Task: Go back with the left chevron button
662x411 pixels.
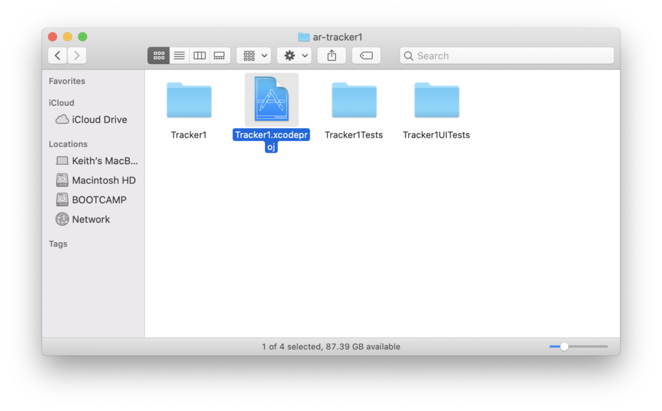Action: coord(58,56)
